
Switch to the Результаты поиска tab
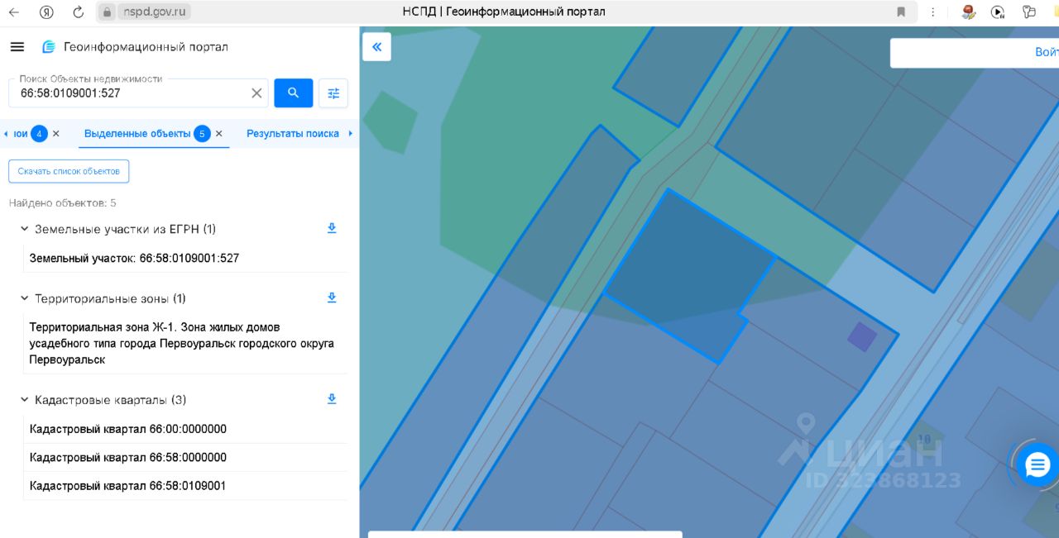[293, 133]
